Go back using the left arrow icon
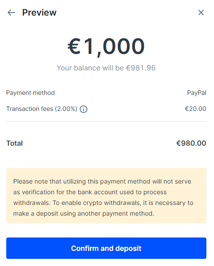This screenshot has width=214, height=266. coord(11,12)
